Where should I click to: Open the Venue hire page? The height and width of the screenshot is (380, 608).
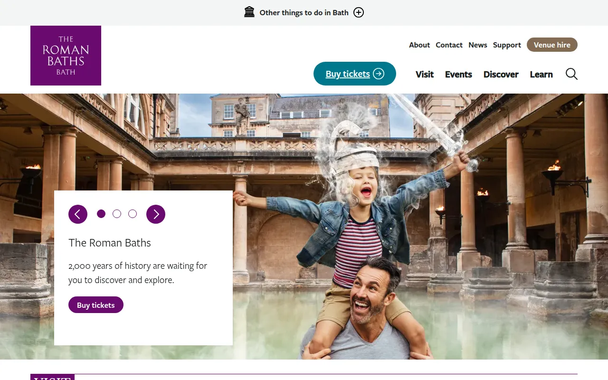pos(552,45)
